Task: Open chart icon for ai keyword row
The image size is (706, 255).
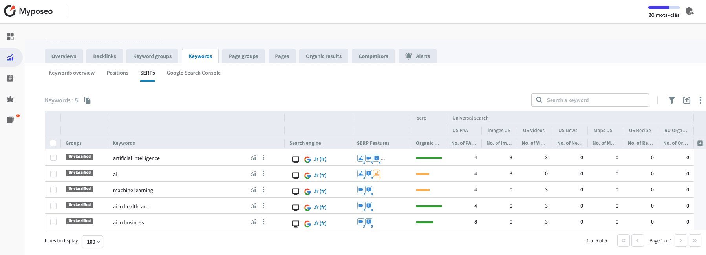Action: pyautogui.click(x=254, y=174)
